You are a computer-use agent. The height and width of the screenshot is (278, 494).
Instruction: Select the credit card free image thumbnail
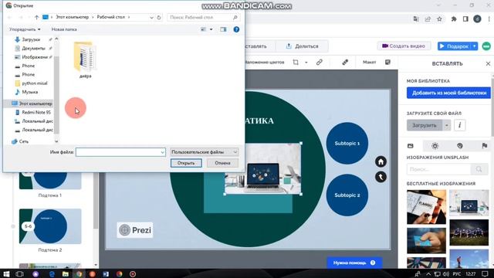pyautogui.click(x=426, y=241)
